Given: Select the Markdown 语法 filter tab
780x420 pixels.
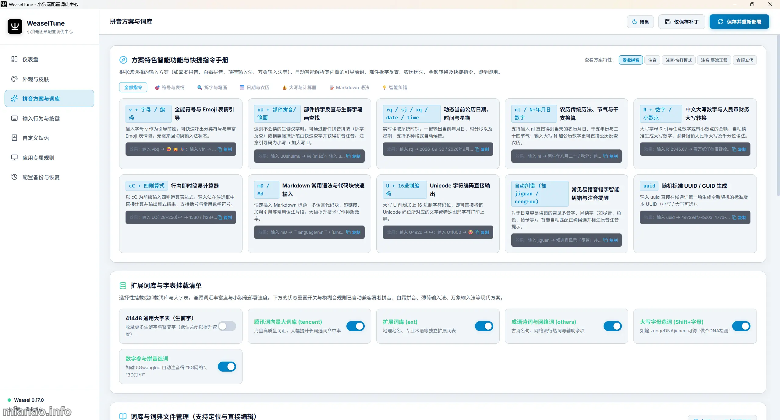Looking at the screenshot, I should point(349,87).
